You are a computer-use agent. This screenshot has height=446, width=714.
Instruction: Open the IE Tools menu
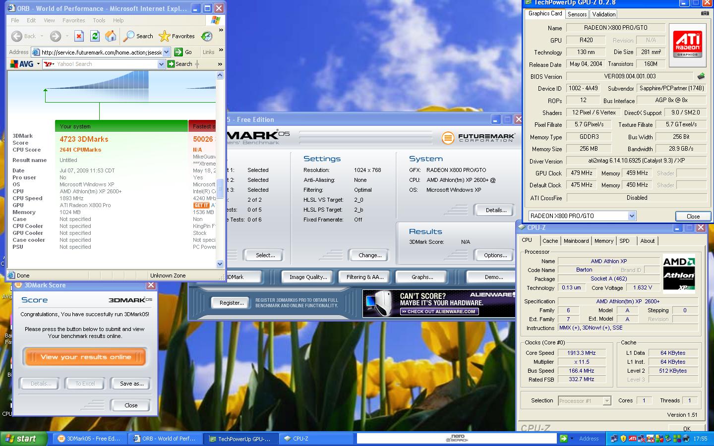99,20
